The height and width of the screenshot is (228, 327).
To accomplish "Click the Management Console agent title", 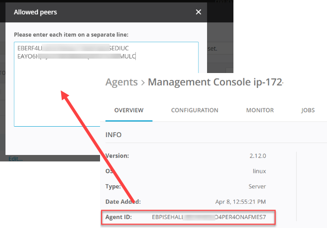I will (216, 81).
